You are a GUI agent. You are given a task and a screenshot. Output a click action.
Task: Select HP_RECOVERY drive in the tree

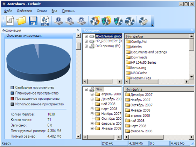[108, 41]
